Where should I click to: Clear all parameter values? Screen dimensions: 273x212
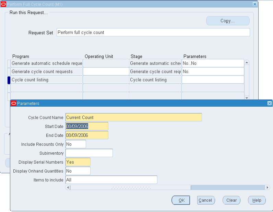point(232,200)
